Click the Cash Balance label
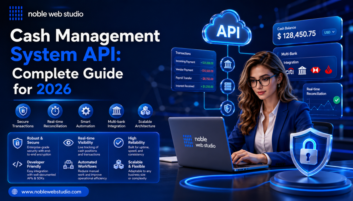The image size is (353, 201). (x=286, y=28)
